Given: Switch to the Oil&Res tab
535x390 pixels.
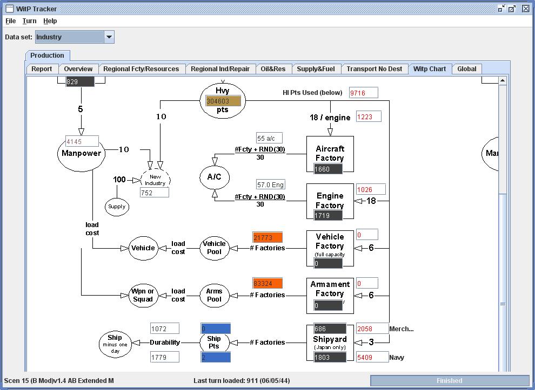Looking at the screenshot, I should (273, 69).
